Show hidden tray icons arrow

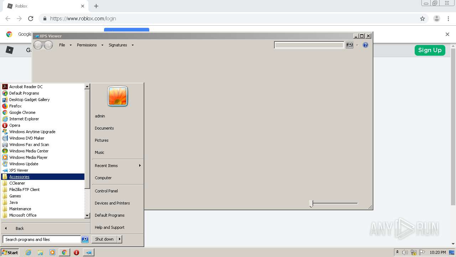(397, 252)
